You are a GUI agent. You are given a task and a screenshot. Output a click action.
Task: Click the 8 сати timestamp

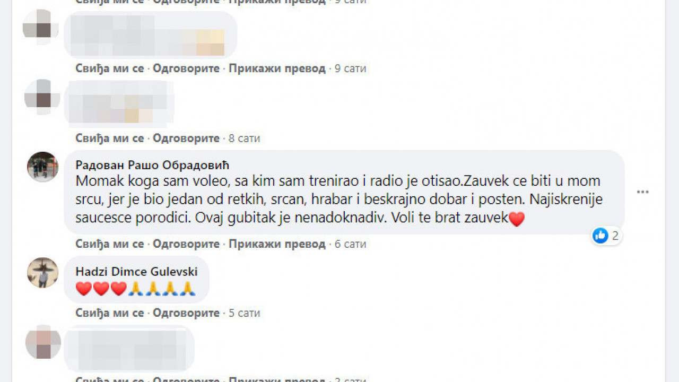[x=245, y=138]
